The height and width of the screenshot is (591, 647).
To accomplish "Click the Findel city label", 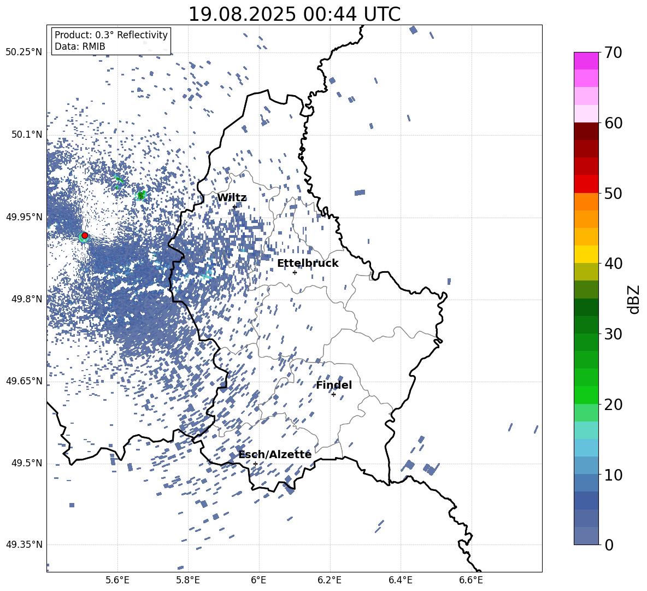I will point(334,385).
